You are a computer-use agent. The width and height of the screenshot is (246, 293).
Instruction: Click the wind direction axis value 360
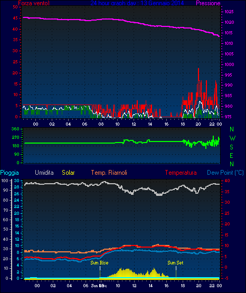pos(15,129)
